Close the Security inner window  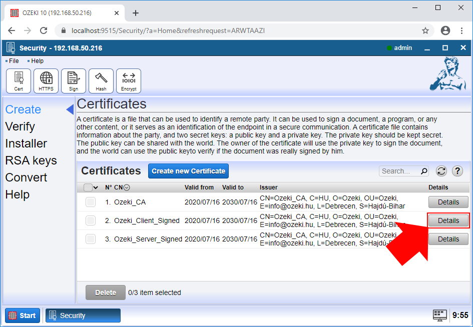tap(463, 48)
